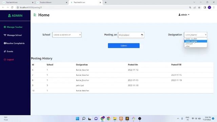Viewport: 217px width, 122px height.
Task: Open the Windows Start menu
Action: [x=78, y=119]
